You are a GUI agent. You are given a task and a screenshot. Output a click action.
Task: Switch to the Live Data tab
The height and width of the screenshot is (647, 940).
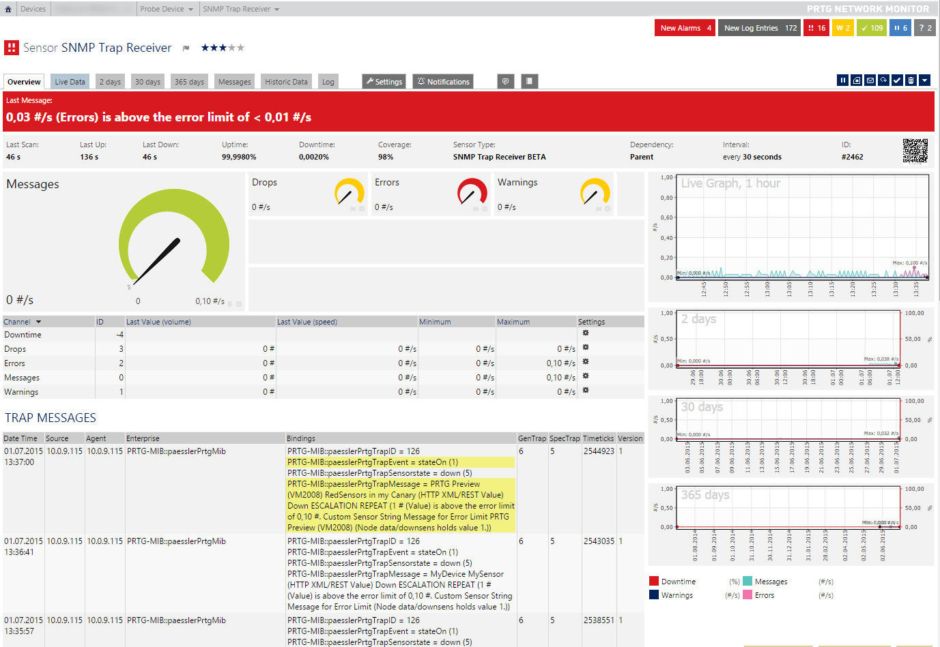[70, 82]
